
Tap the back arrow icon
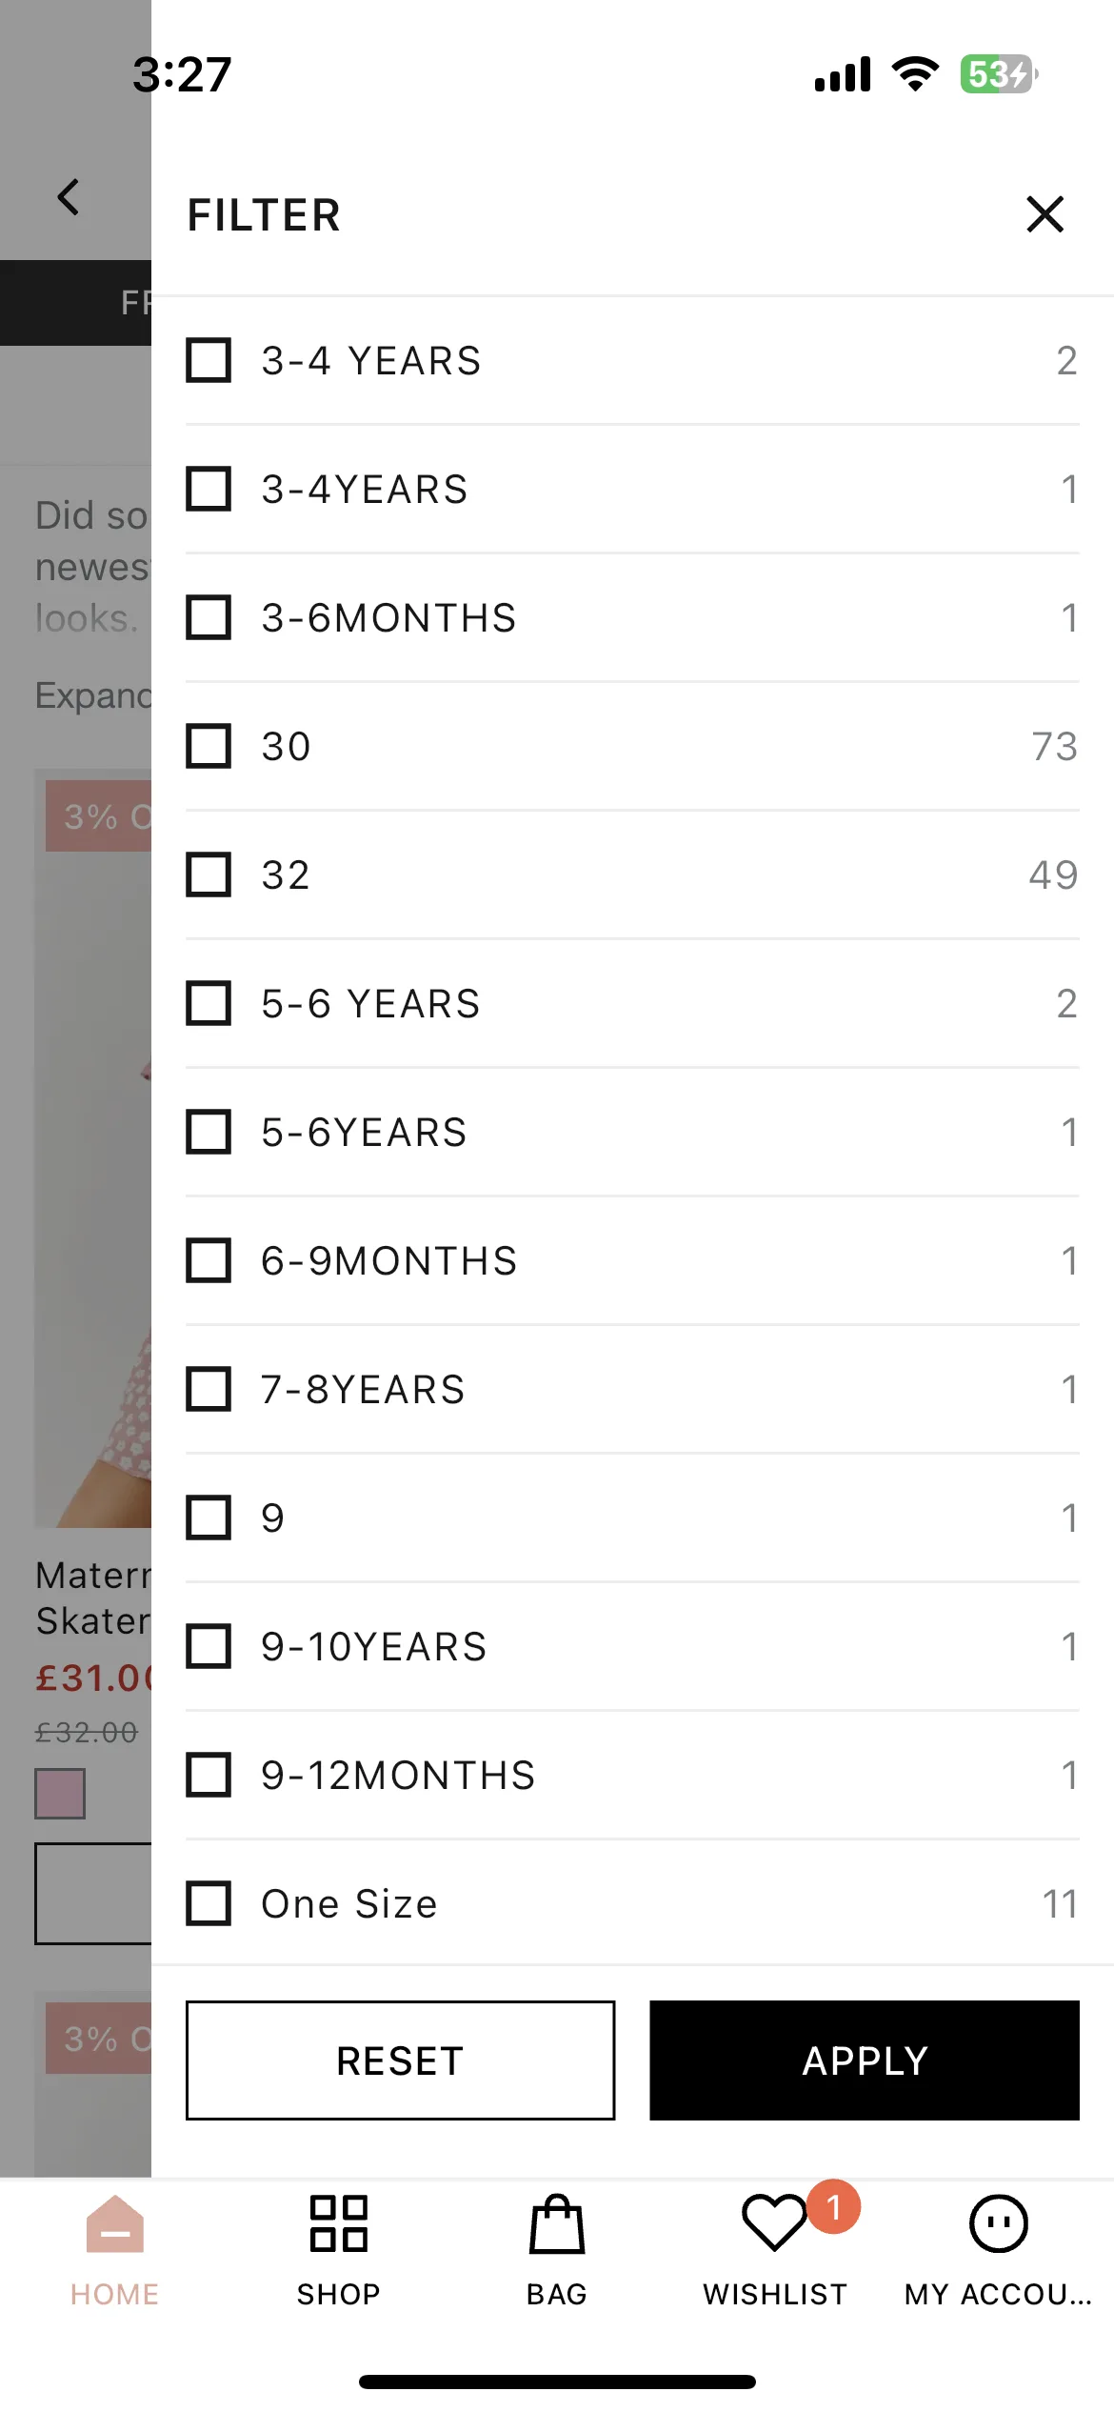(69, 197)
